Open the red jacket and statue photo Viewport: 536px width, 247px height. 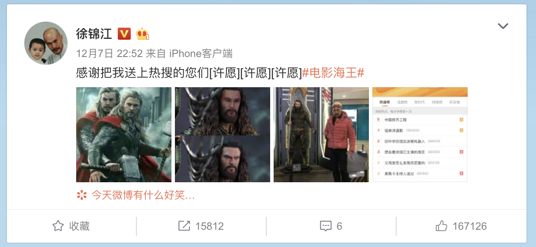321,135
